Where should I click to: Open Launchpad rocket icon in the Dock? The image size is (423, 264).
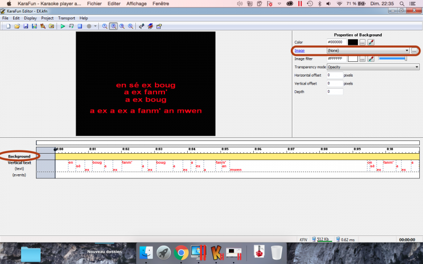click(x=163, y=253)
